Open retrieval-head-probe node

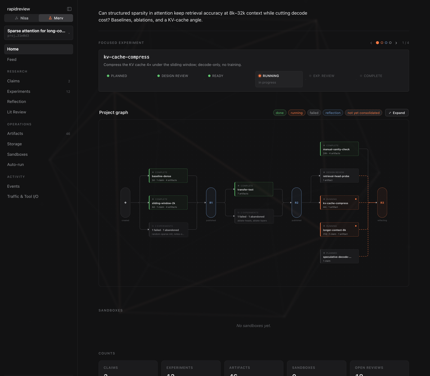click(339, 176)
